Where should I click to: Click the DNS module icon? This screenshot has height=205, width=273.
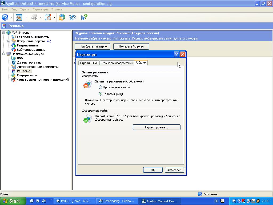tap(14, 58)
